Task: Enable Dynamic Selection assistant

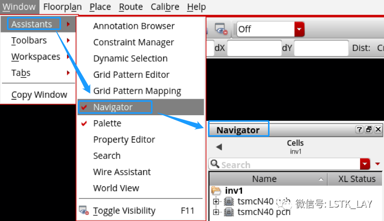Action: pyautogui.click(x=141, y=58)
